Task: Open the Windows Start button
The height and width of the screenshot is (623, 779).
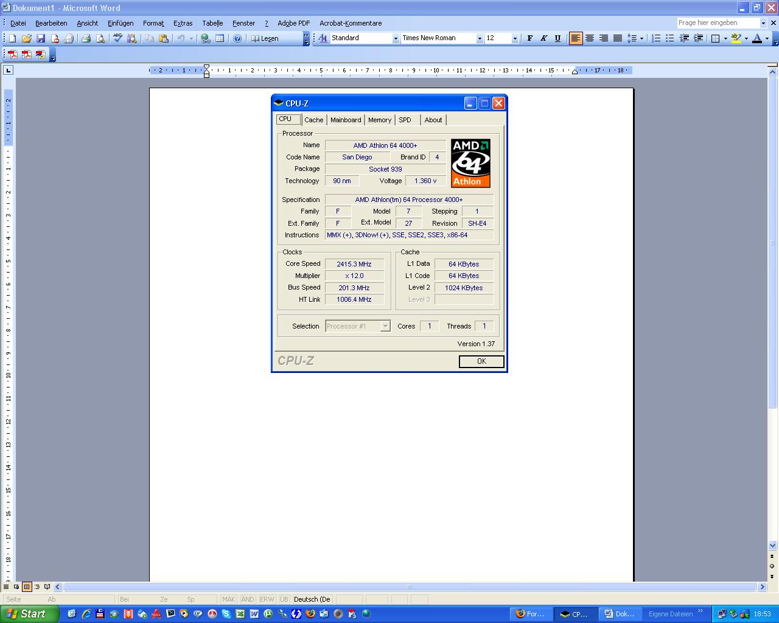Action: point(29,614)
